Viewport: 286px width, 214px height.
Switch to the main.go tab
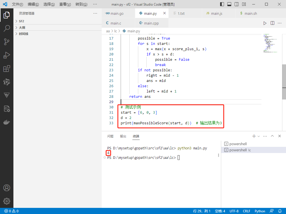tap(118, 13)
